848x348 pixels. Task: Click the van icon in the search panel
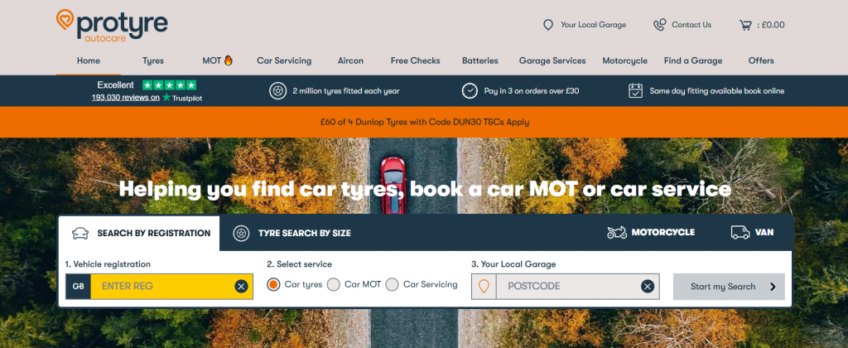coord(740,232)
